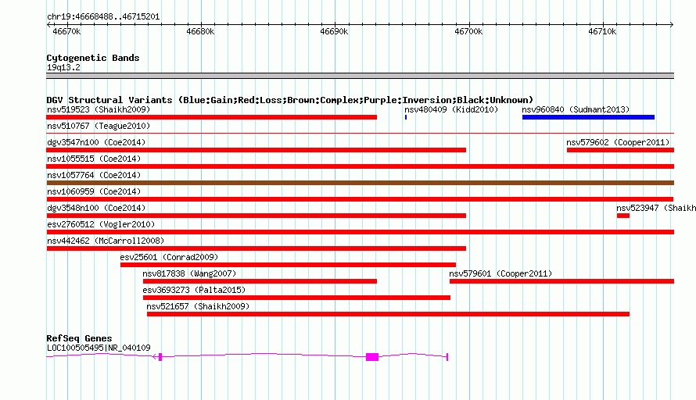Click the nsv1057764 (Coe2014) label text
696x400 pixels.
tap(94, 175)
